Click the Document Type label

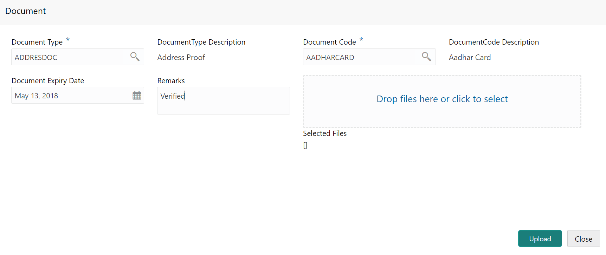[x=37, y=42]
